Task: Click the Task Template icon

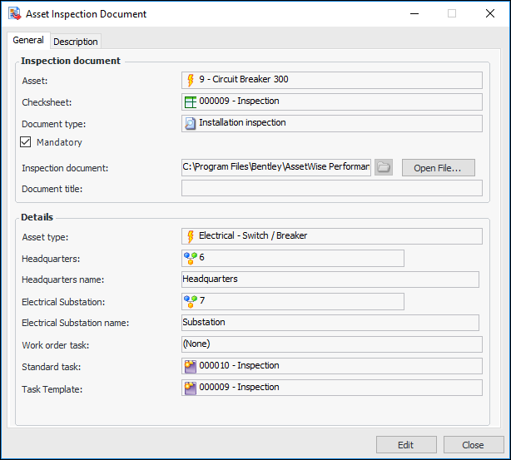Action: (x=191, y=388)
